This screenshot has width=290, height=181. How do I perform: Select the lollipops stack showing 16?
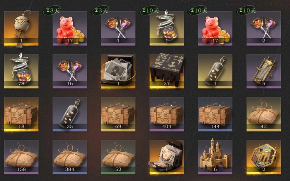pos(70,71)
